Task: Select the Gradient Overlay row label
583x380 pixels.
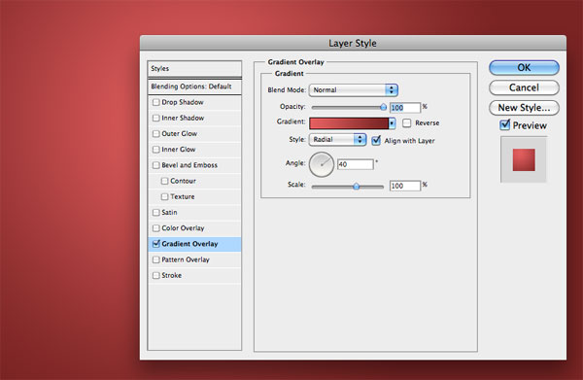Action: pos(189,244)
